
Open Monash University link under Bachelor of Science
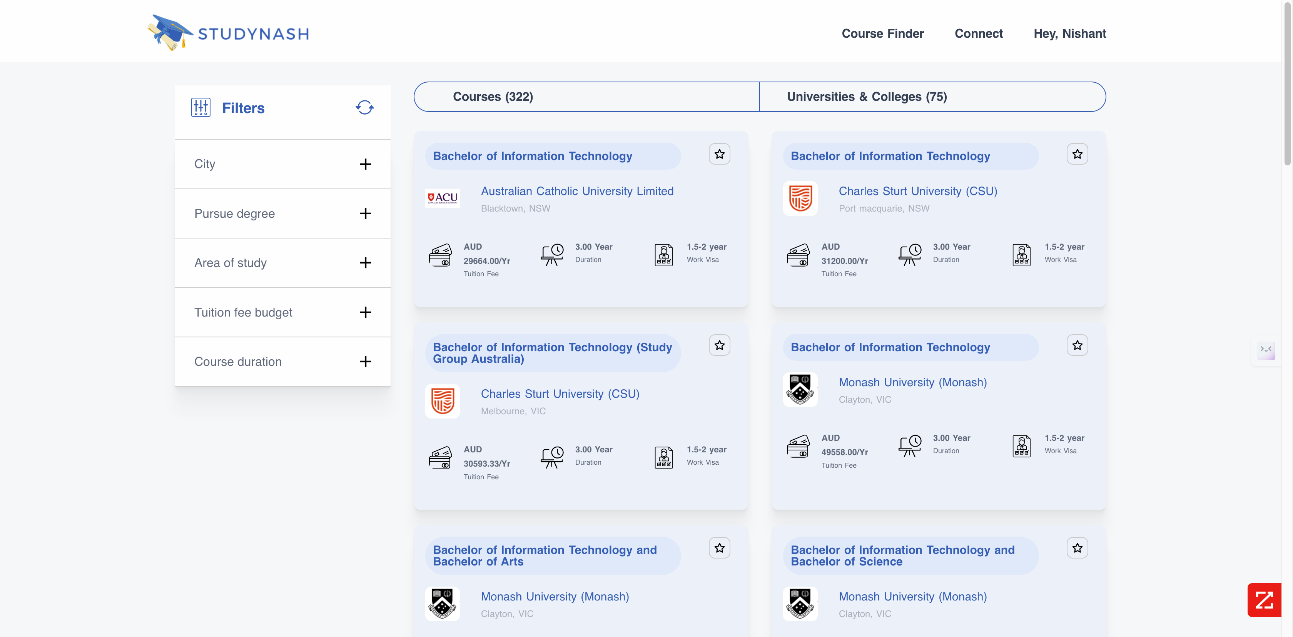coord(912,596)
